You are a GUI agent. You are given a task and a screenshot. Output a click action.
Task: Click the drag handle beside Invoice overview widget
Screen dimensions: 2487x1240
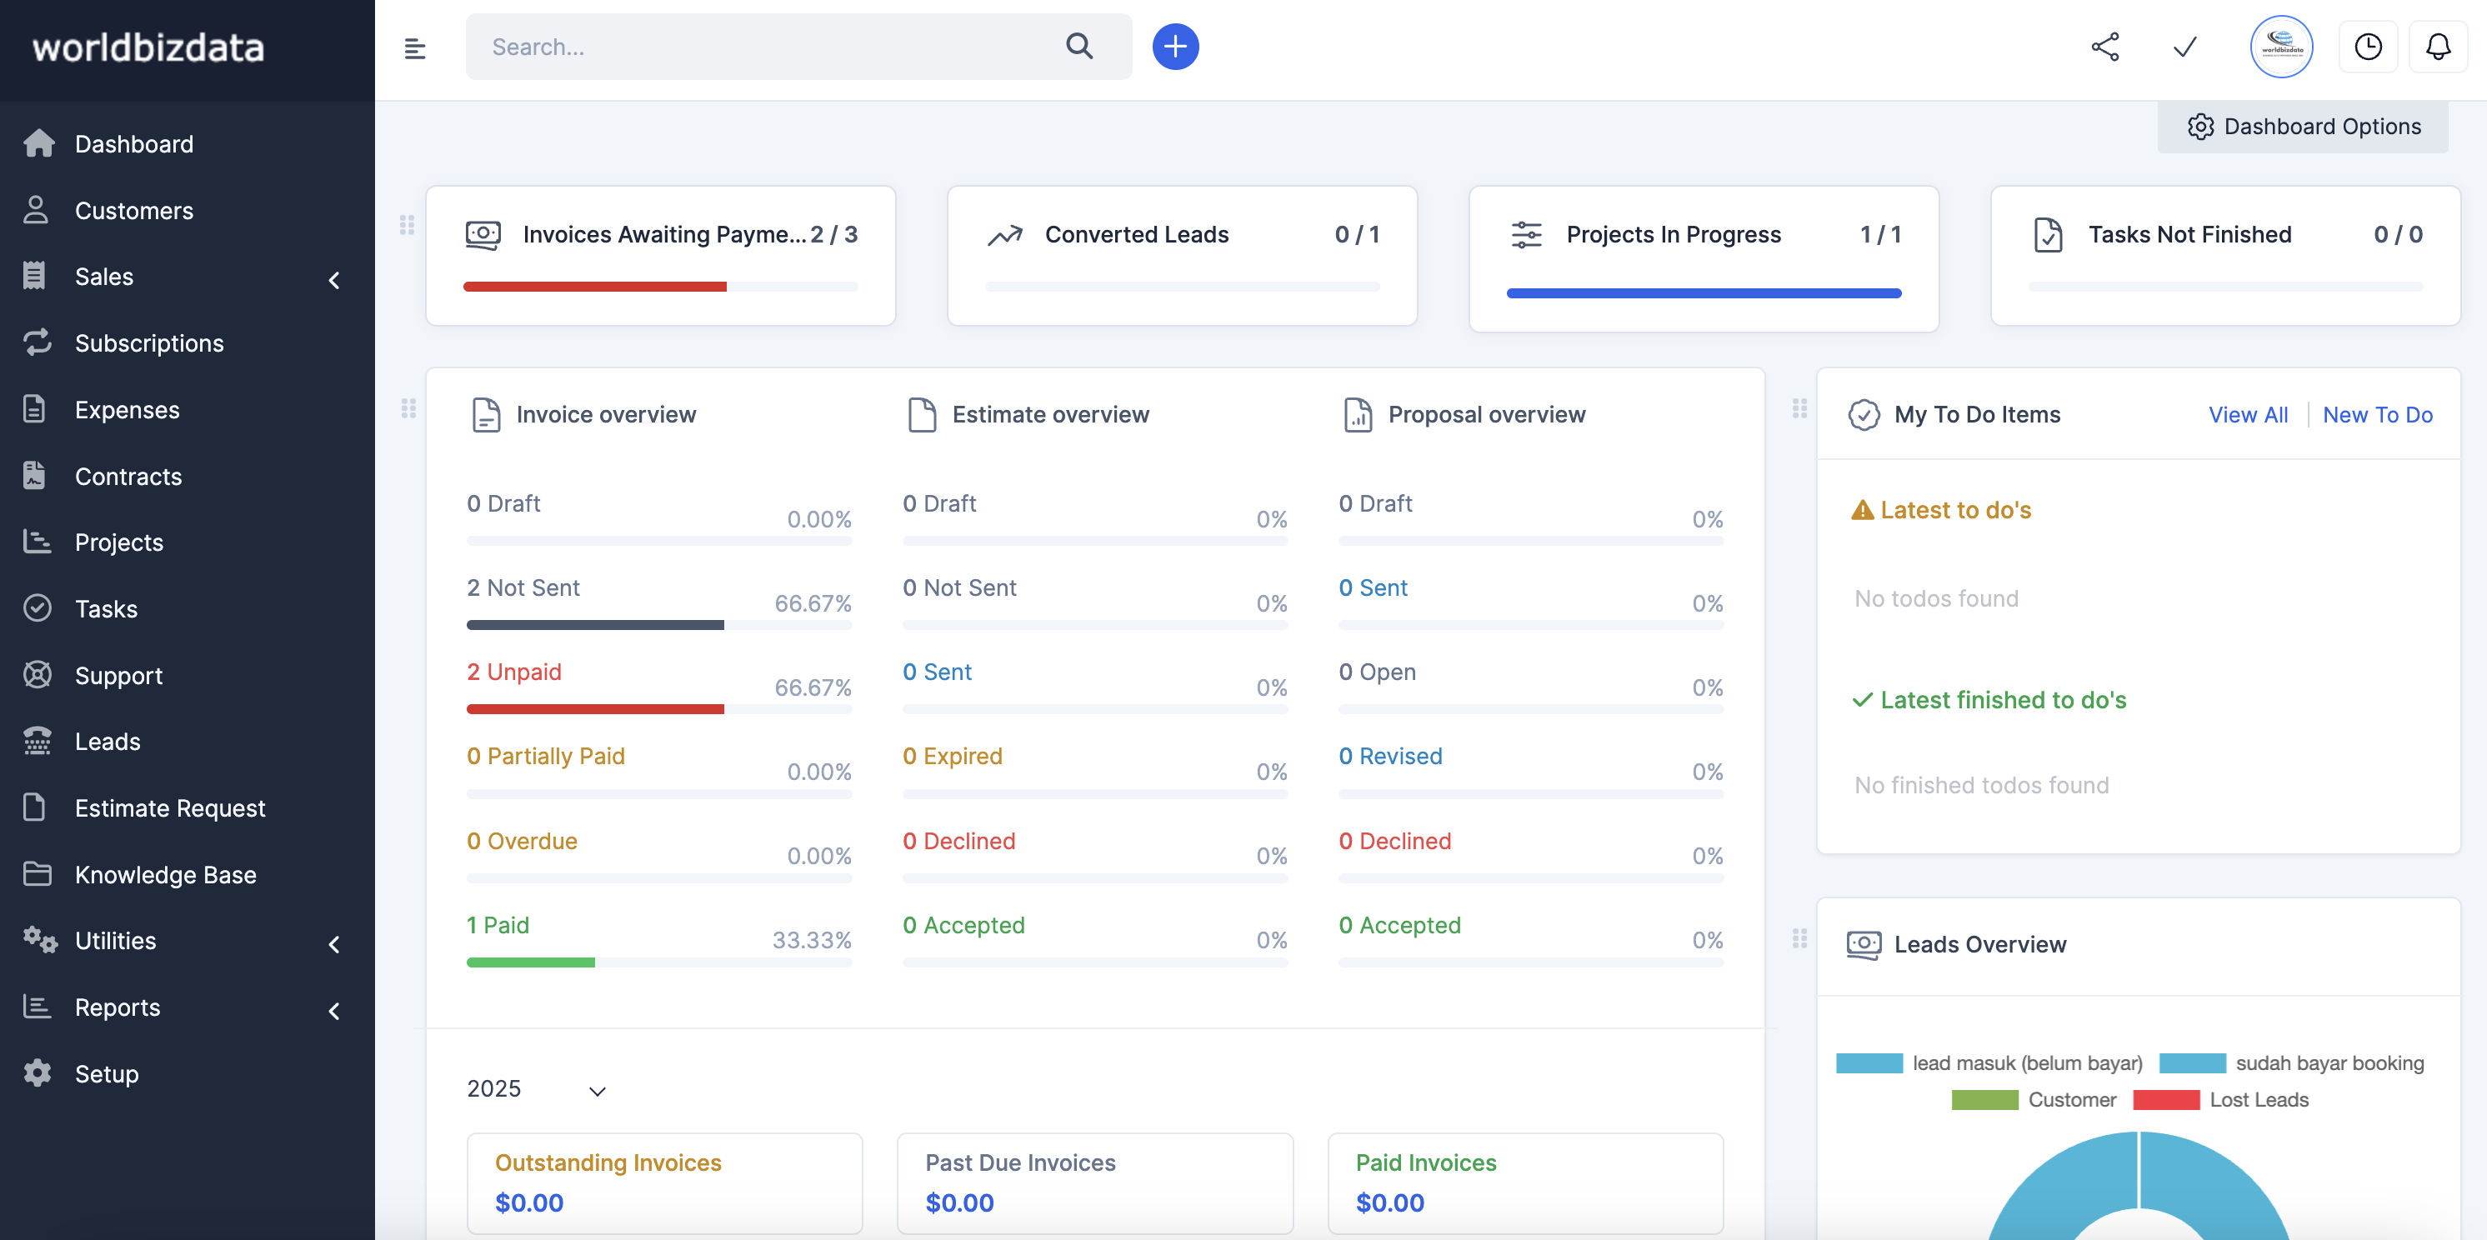click(x=408, y=408)
